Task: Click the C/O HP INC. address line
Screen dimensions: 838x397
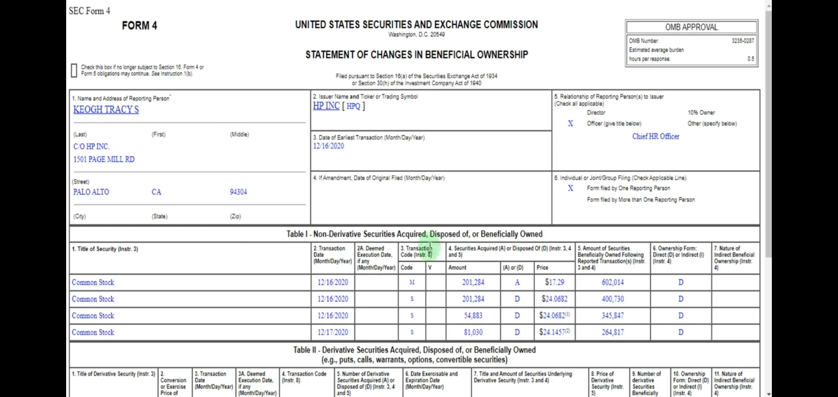Action: point(92,147)
